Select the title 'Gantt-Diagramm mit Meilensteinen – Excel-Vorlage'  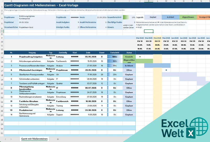[x=41, y=5]
